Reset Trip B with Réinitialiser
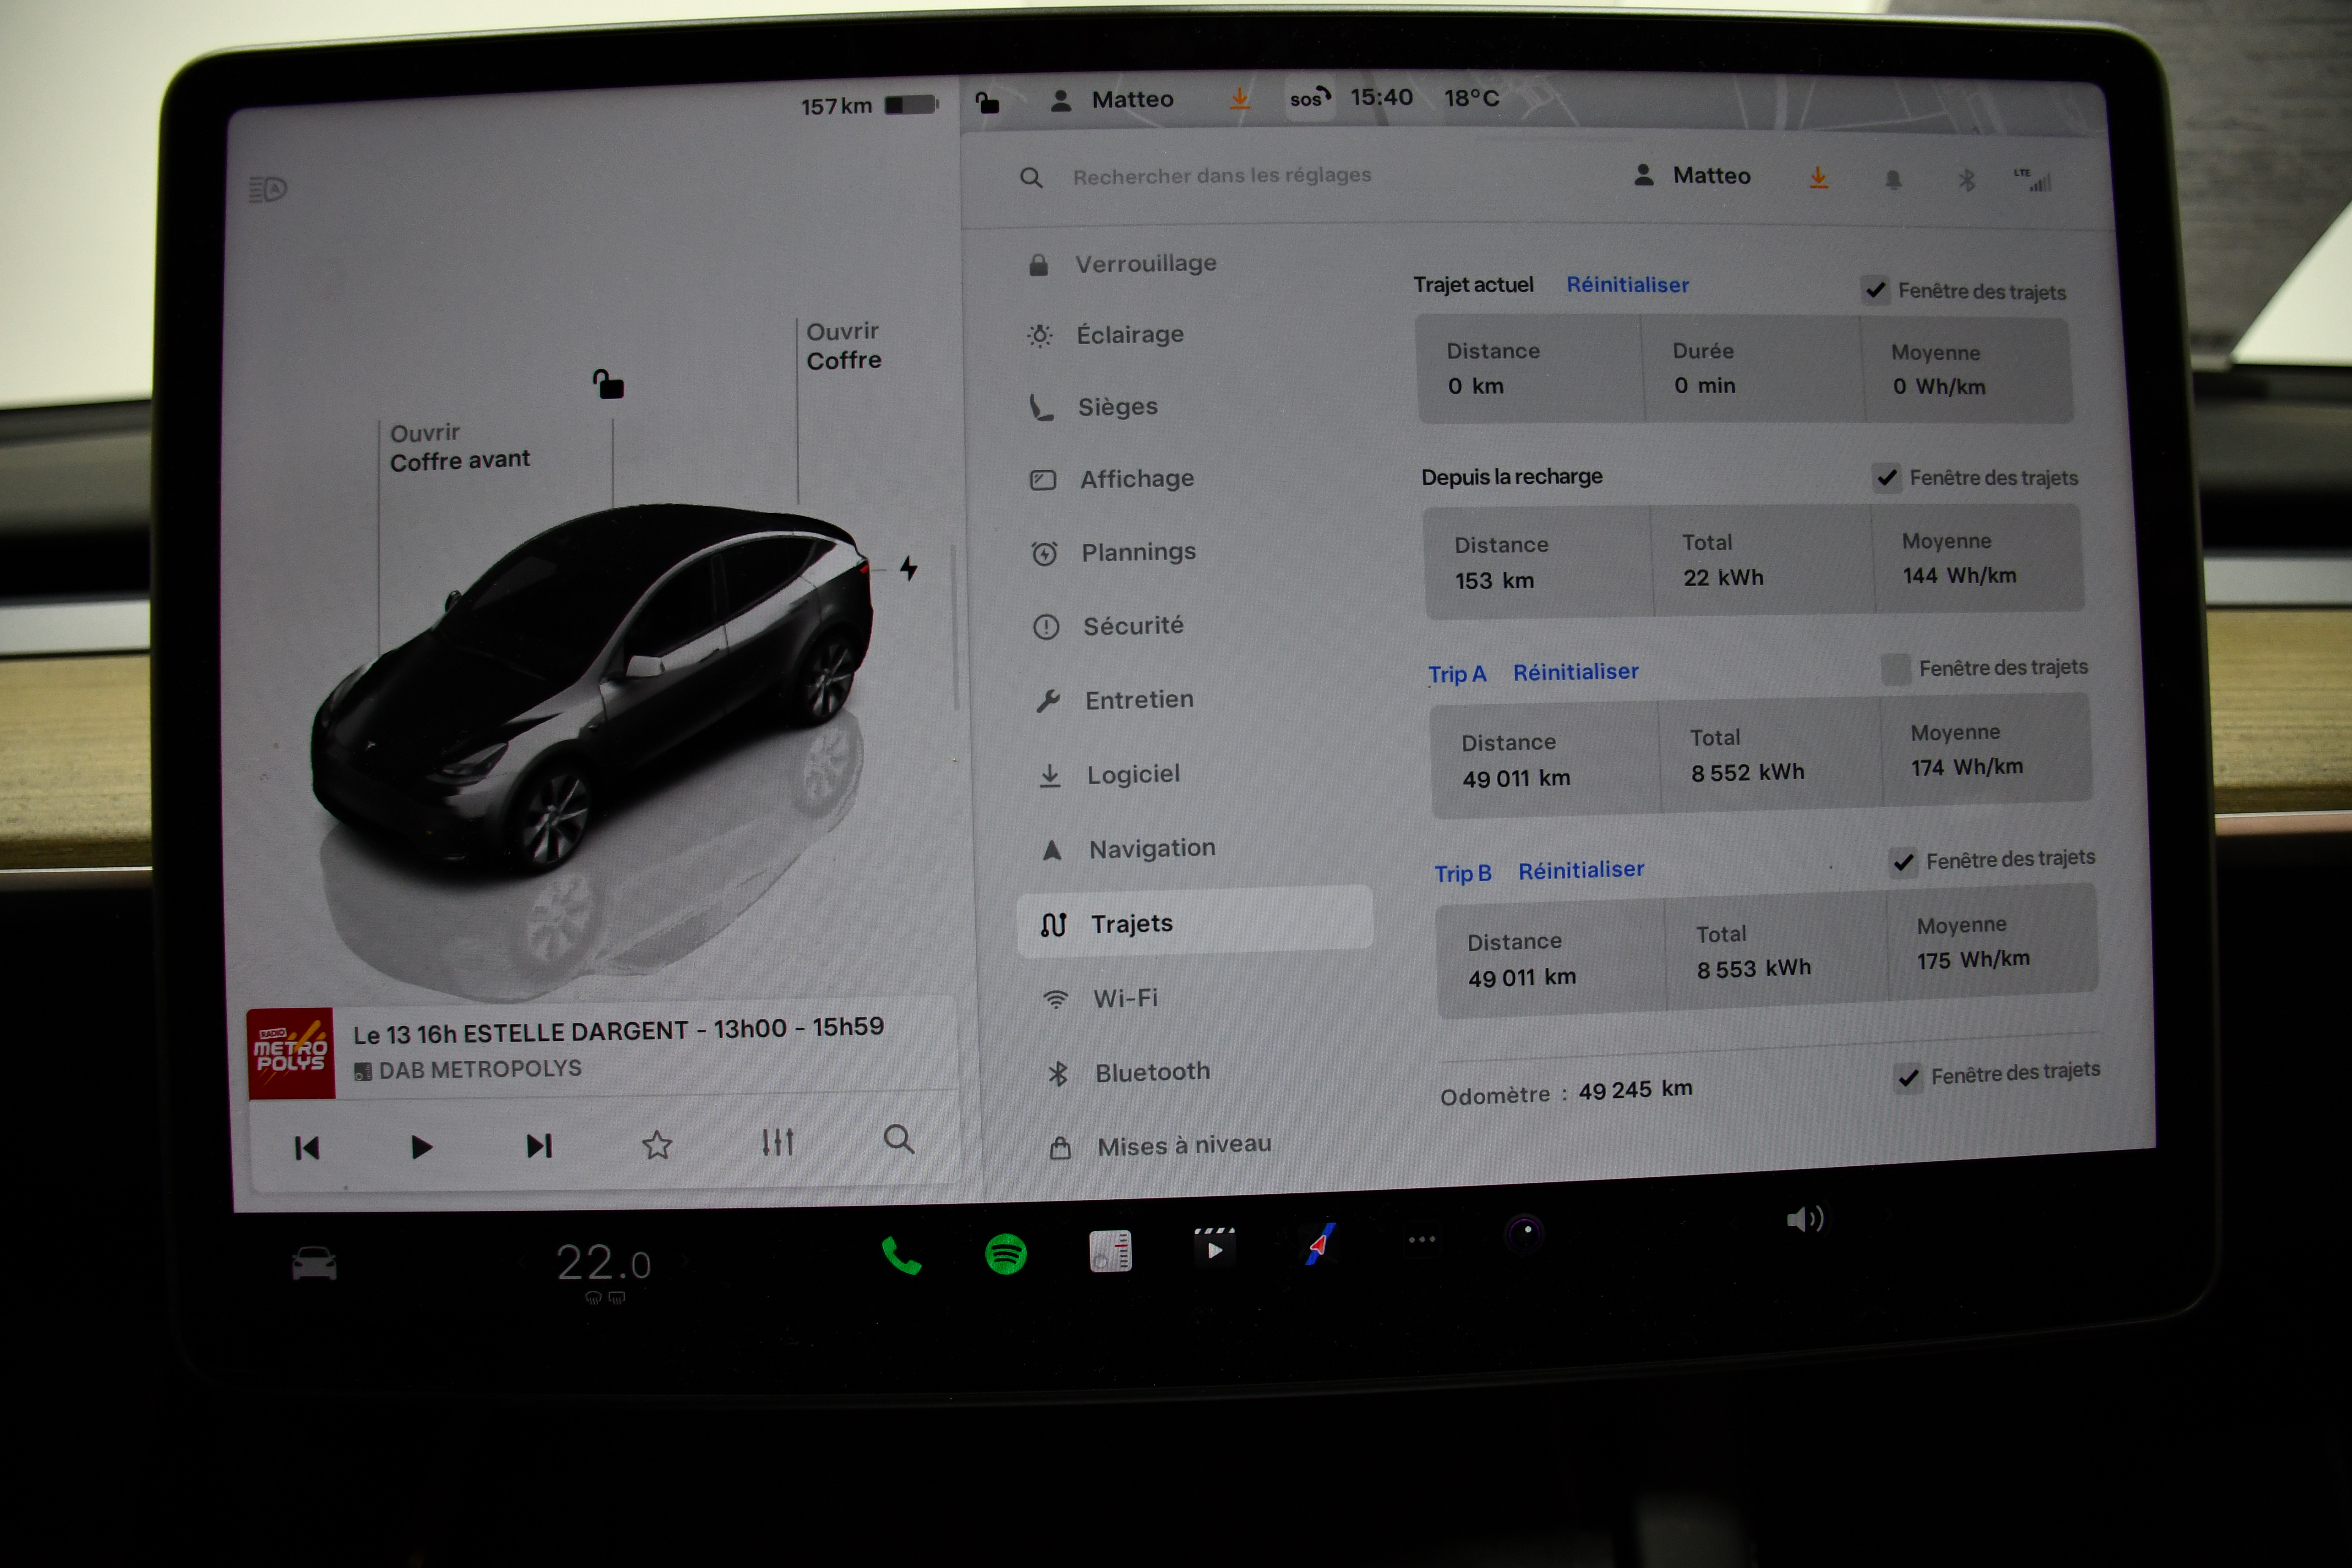The image size is (2352, 1568). coord(1581,870)
